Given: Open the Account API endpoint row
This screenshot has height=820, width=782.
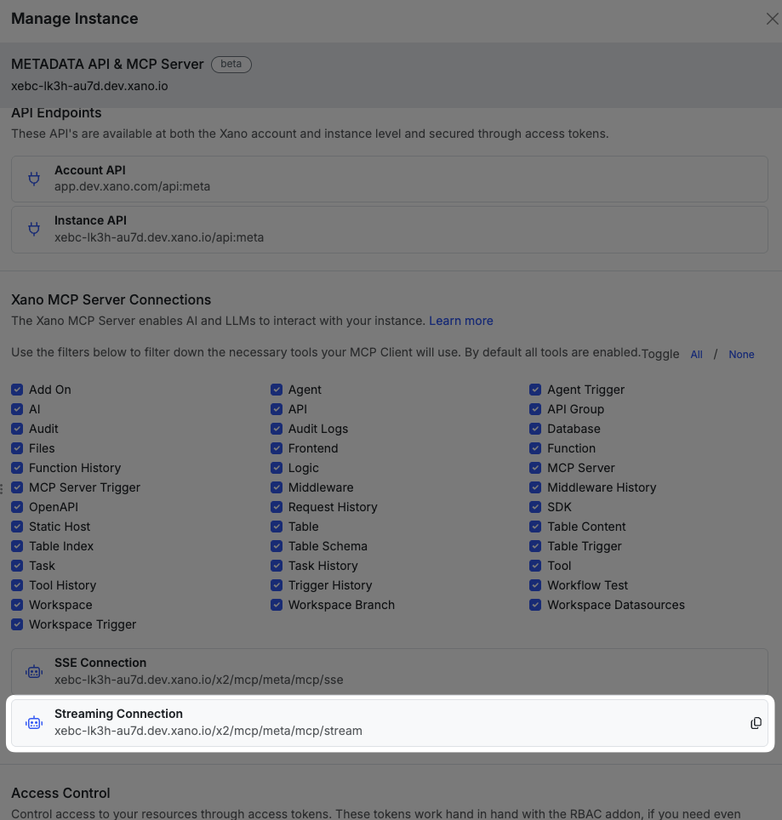Looking at the screenshot, I should click(x=390, y=179).
